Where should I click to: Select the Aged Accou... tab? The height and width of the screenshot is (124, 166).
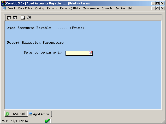coord(40,114)
